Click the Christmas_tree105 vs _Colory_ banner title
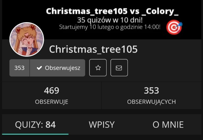 [x=112, y=11]
